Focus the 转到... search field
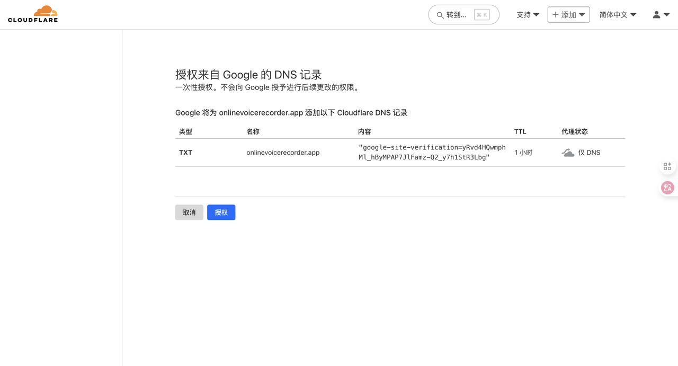The height and width of the screenshot is (366, 678). [x=457, y=15]
